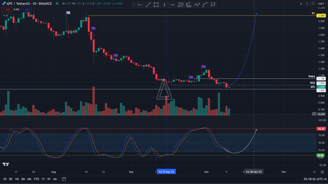Select the path zigzag drawing tool
Image resolution: width=328 pixels, height=184 pixels.
(197, 5)
